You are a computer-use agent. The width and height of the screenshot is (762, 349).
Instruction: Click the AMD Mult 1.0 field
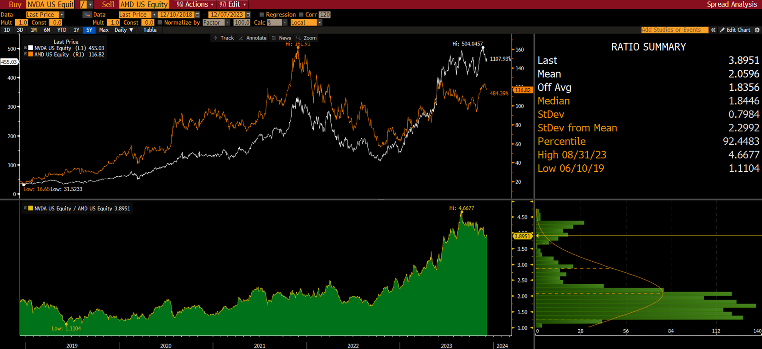(x=114, y=23)
